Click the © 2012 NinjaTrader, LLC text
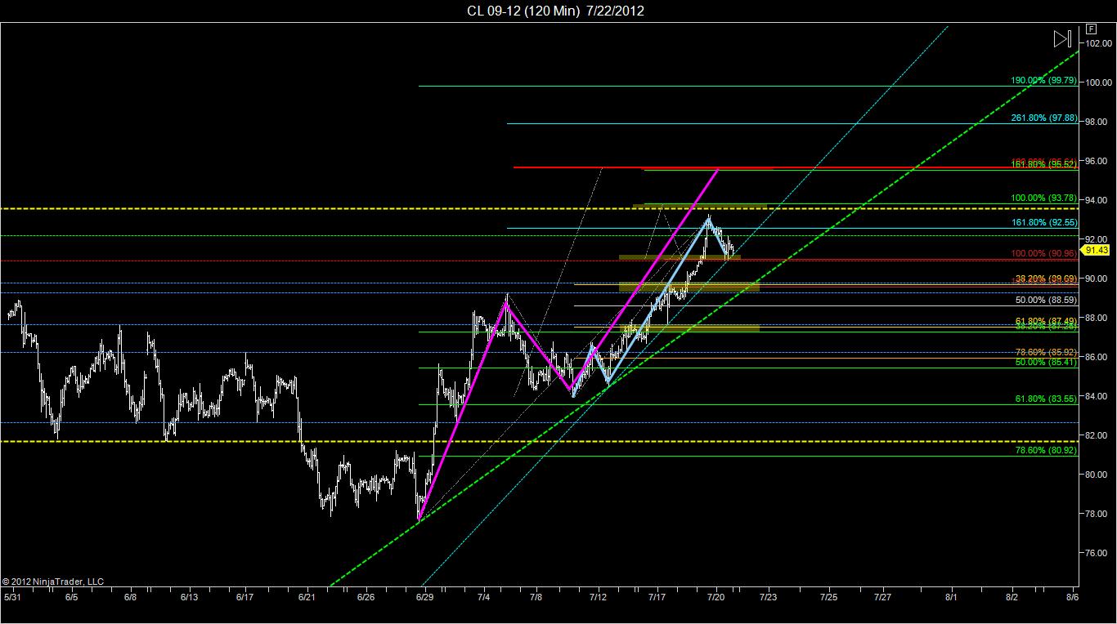The image size is (1117, 624). pyautogui.click(x=53, y=582)
